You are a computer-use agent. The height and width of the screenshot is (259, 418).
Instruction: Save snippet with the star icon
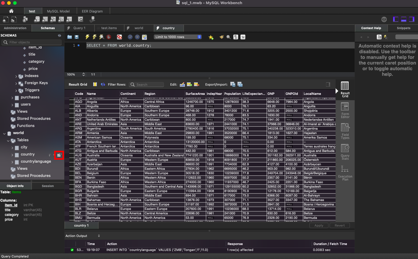pyautogui.click(x=211, y=37)
